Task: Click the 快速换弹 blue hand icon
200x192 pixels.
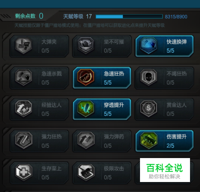Action: (x=148, y=46)
